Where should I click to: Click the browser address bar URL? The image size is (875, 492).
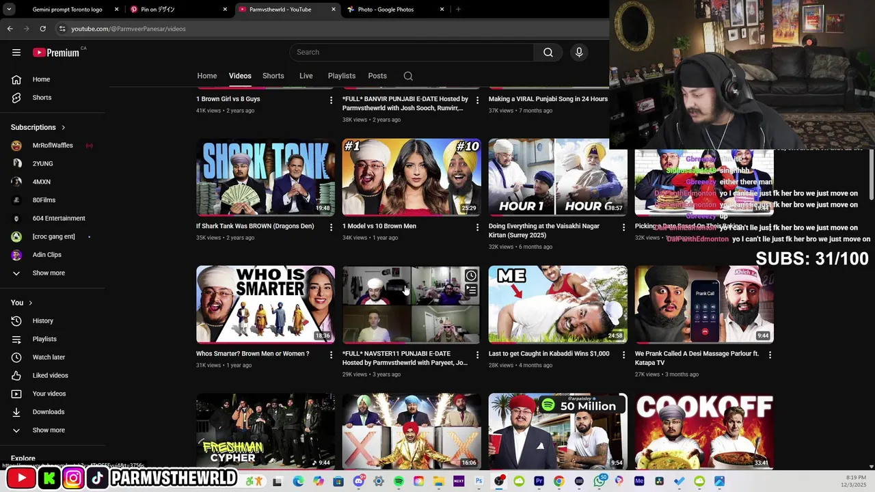(129, 29)
